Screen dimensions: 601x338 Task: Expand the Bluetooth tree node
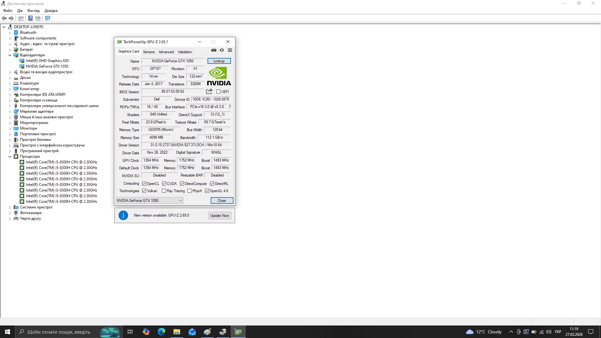(10, 33)
